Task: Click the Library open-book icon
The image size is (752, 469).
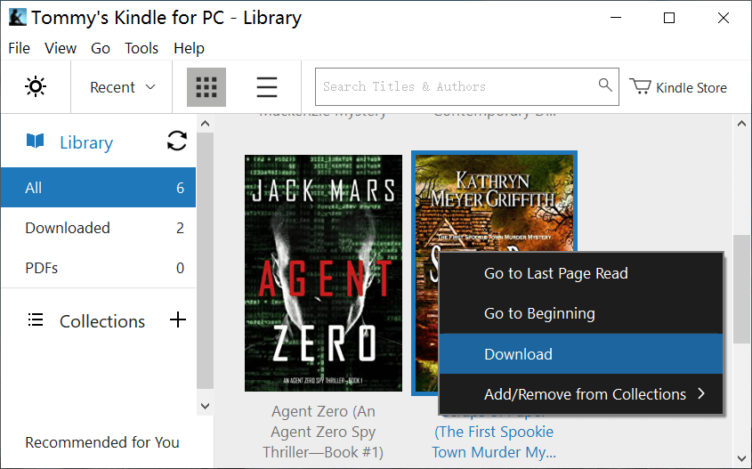Action: [x=35, y=142]
